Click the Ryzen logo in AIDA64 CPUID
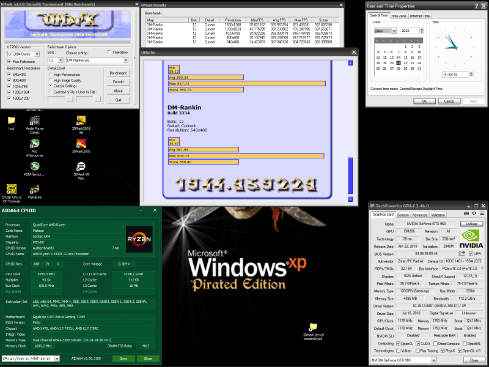489x367 pixels. click(139, 239)
